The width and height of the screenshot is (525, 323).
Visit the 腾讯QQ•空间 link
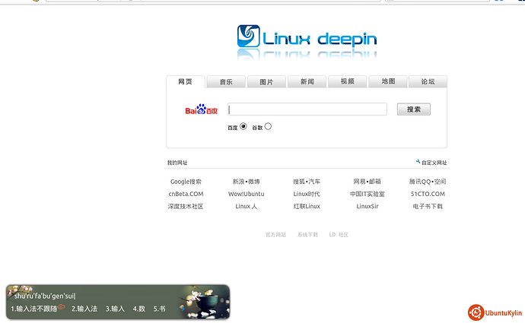click(x=428, y=182)
